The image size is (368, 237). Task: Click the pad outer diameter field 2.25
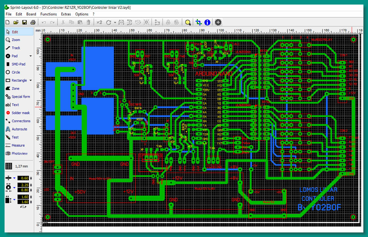23,185
